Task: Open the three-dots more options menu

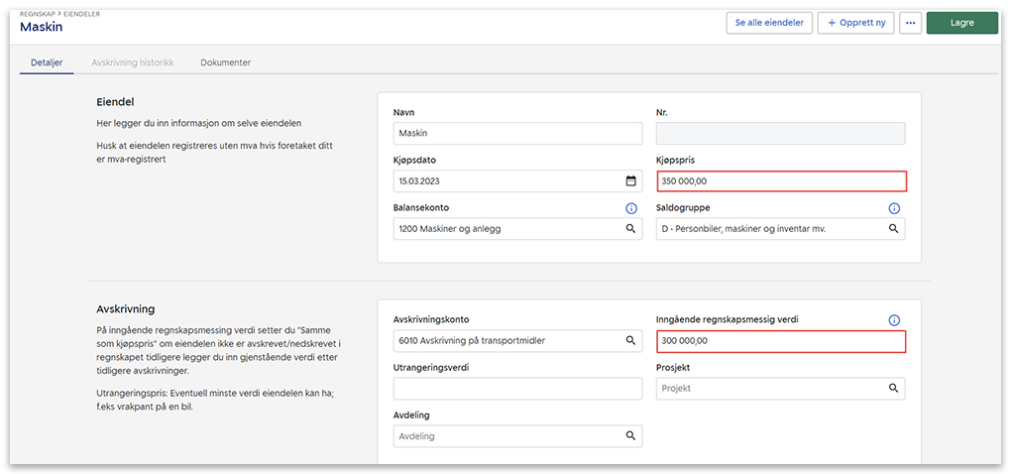Action: [x=910, y=23]
